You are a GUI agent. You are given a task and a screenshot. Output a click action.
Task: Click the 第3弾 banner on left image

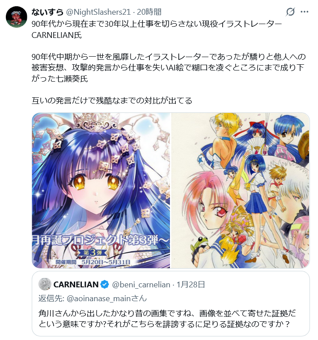pos(93,253)
